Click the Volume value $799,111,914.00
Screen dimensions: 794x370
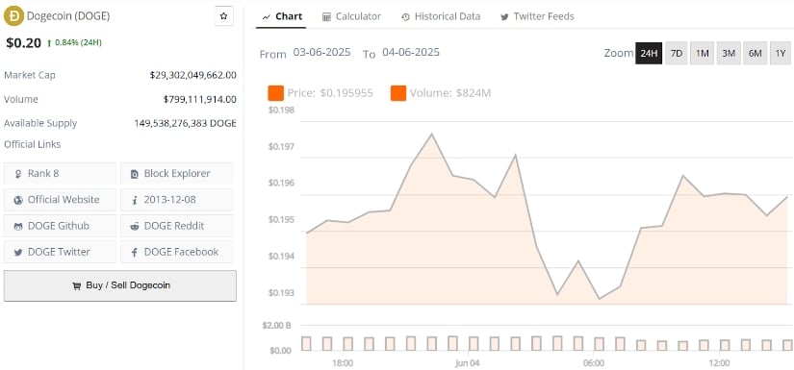click(x=199, y=100)
